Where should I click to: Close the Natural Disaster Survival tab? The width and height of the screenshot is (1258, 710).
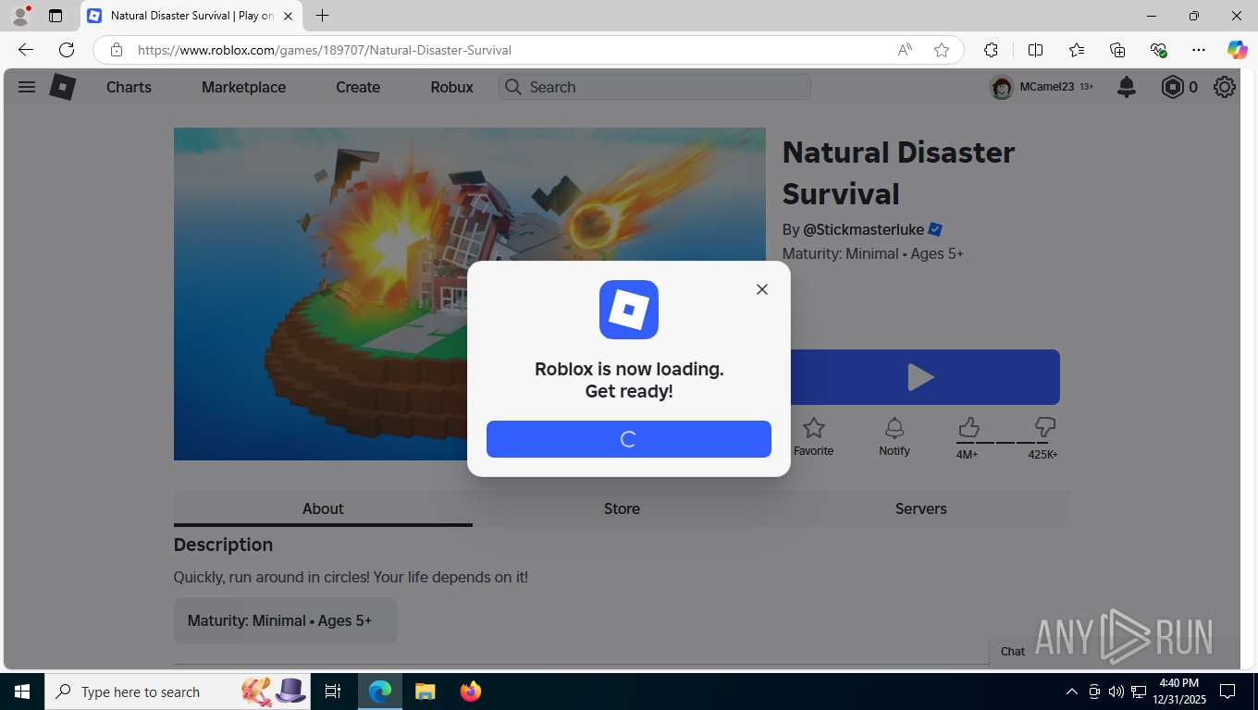point(288,16)
